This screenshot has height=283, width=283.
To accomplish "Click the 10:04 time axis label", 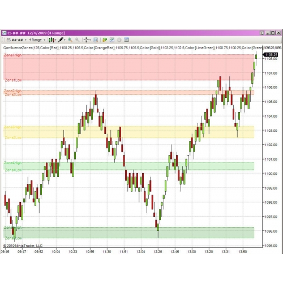I will tap(56, 251).
